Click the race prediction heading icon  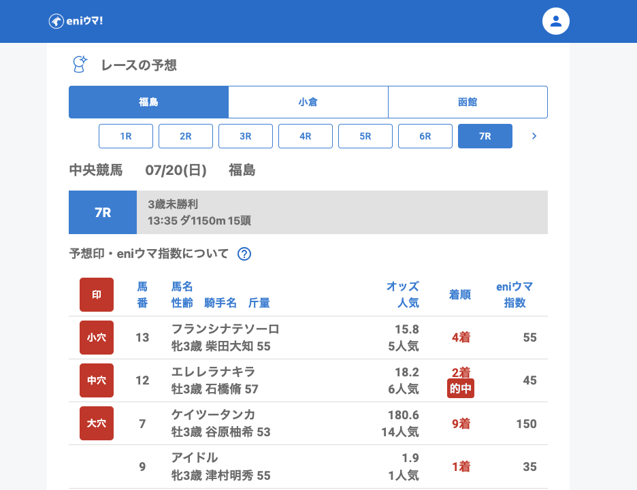click(x=80, y=65)
